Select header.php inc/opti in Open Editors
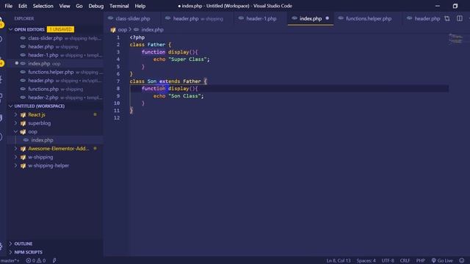The width and height of the screenshot is (470, 264). pyautogui.click(x=55, y=81)
